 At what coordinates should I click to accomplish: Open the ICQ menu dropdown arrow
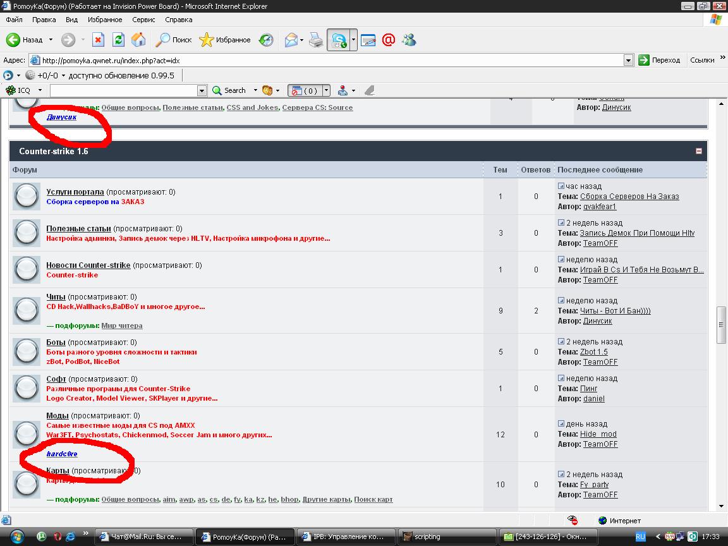coord(40,90)
